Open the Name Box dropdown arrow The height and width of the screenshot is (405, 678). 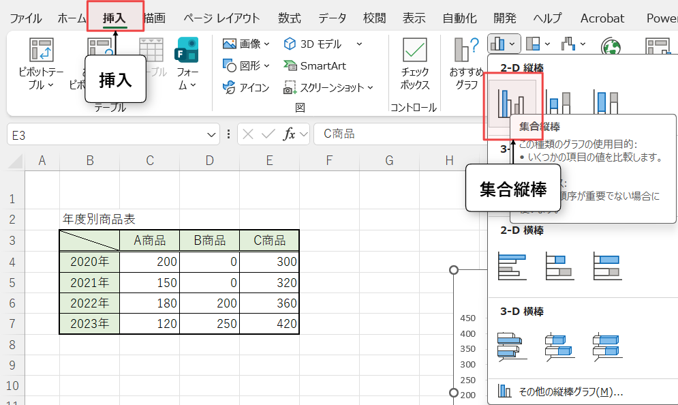211,134
